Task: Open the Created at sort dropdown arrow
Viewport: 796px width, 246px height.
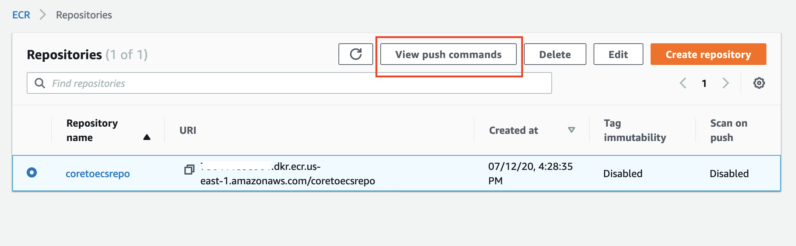Action: 571,130
